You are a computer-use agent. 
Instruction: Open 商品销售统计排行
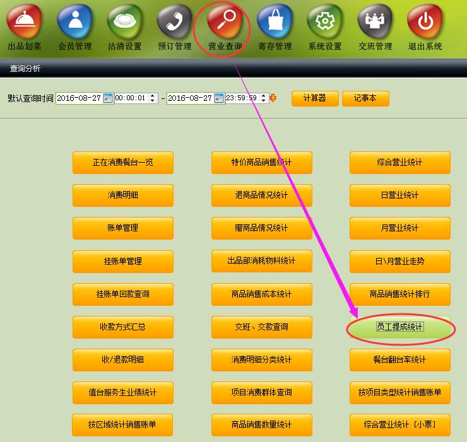pyautogui.click(x=399, y=294)
